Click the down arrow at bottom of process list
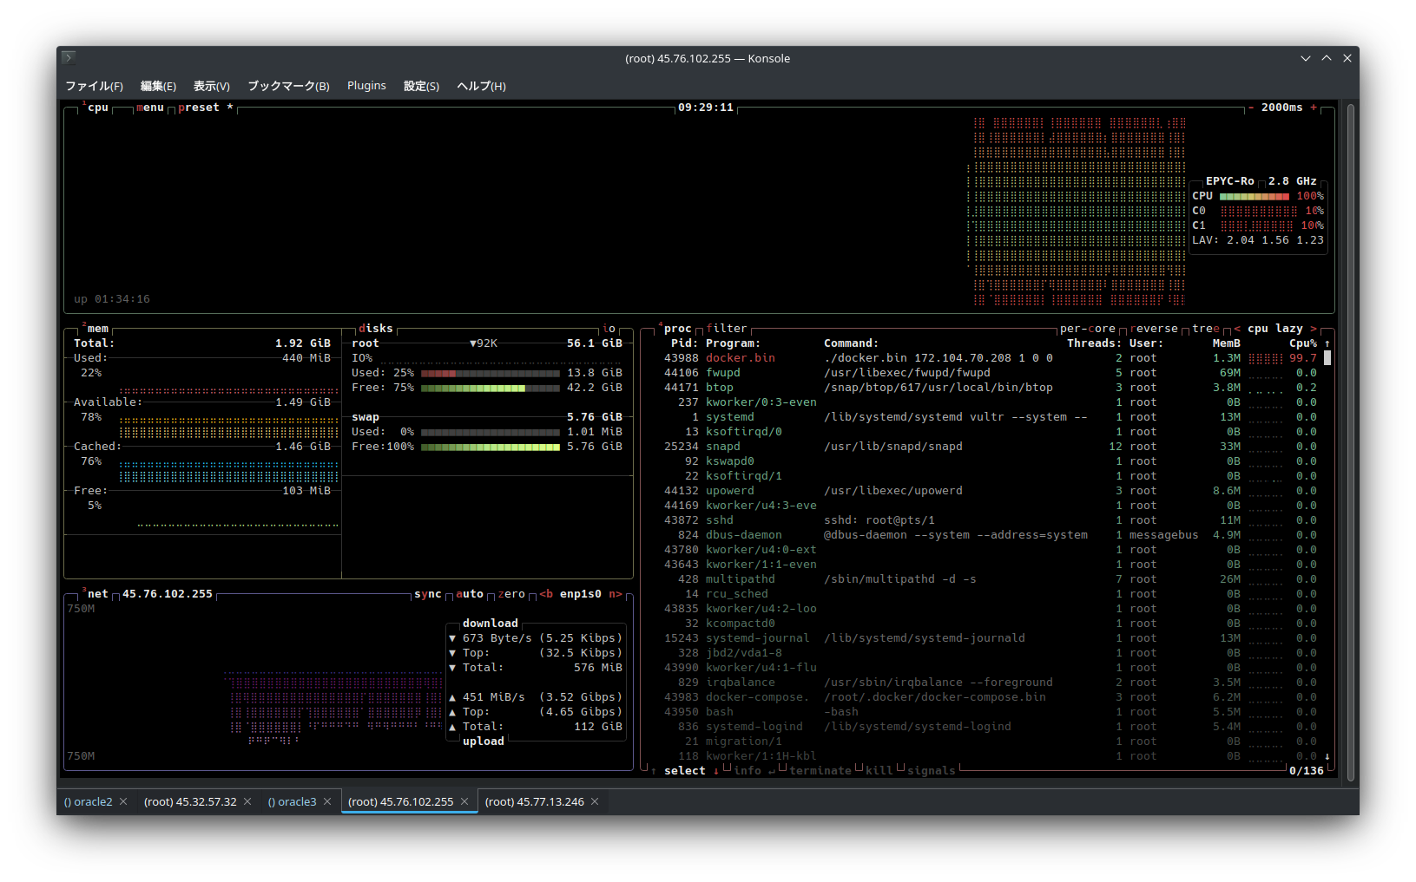This screenshot has height=882, width=1416. point(1327,756)
